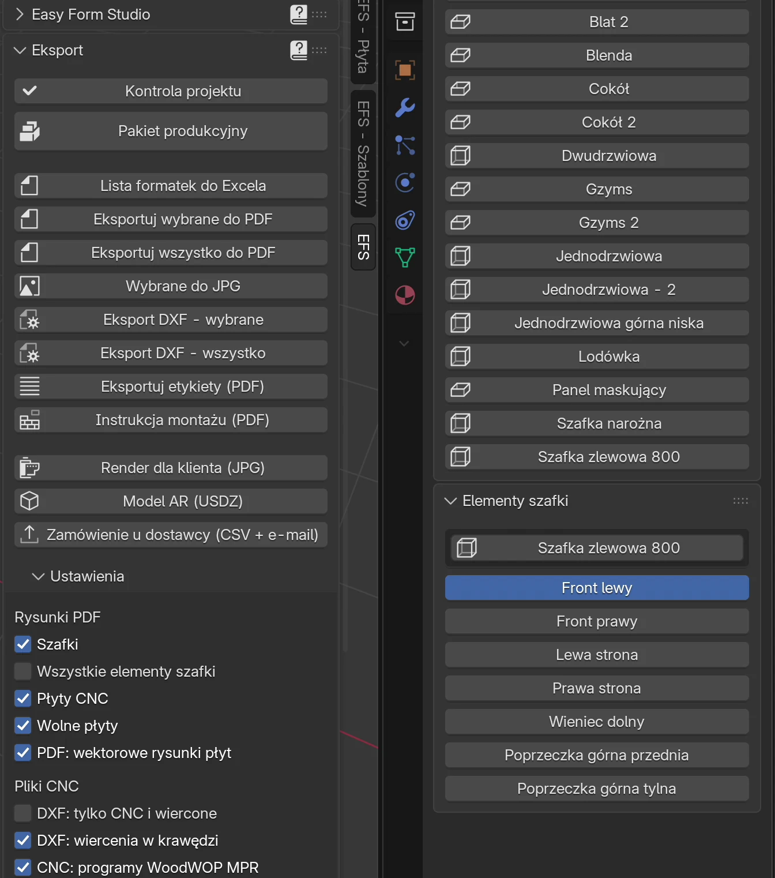The height and width of the screenshot is (878, 775).
Task: Show more properties tabs with down chevron
Action: [404, 344]
